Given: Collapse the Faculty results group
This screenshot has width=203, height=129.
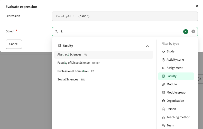Looking at the screenshot, I should [147, 46].
